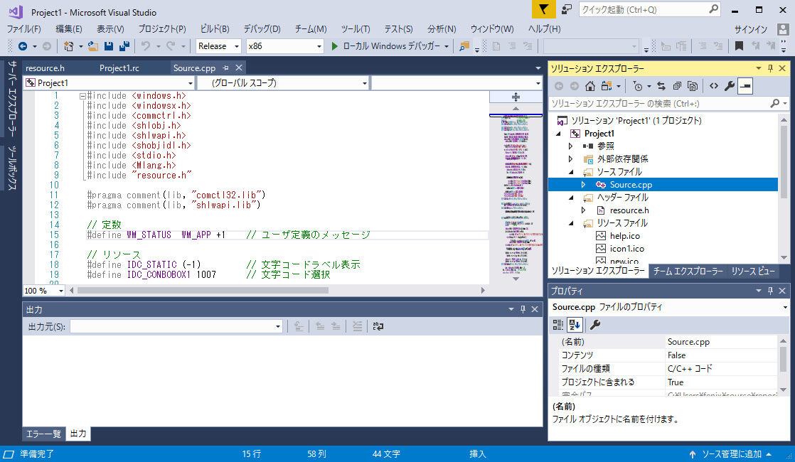Toggle Alphabetical sort in Properties panel
This screenshot has height=462, width=795.
575,325
